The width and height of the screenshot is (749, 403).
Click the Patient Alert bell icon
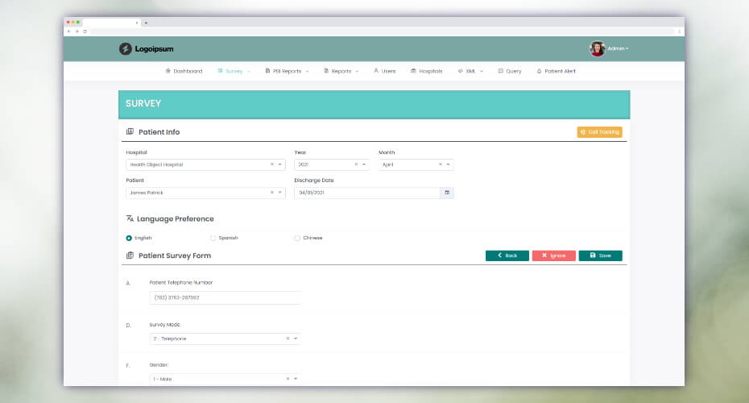540,71
